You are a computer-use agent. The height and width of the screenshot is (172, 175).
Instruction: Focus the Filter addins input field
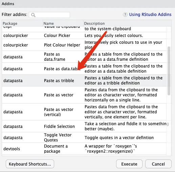(49, 15)
